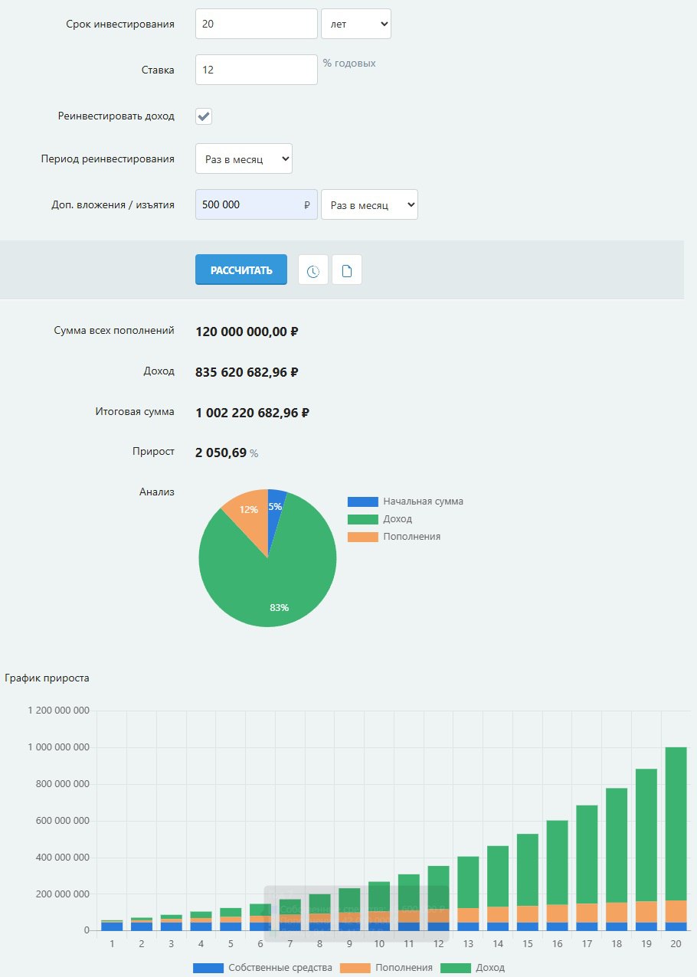Toggle Пополнения orange pie legend swatch
The width and height of the screenshot is (697, 977).
click(363, 537)
